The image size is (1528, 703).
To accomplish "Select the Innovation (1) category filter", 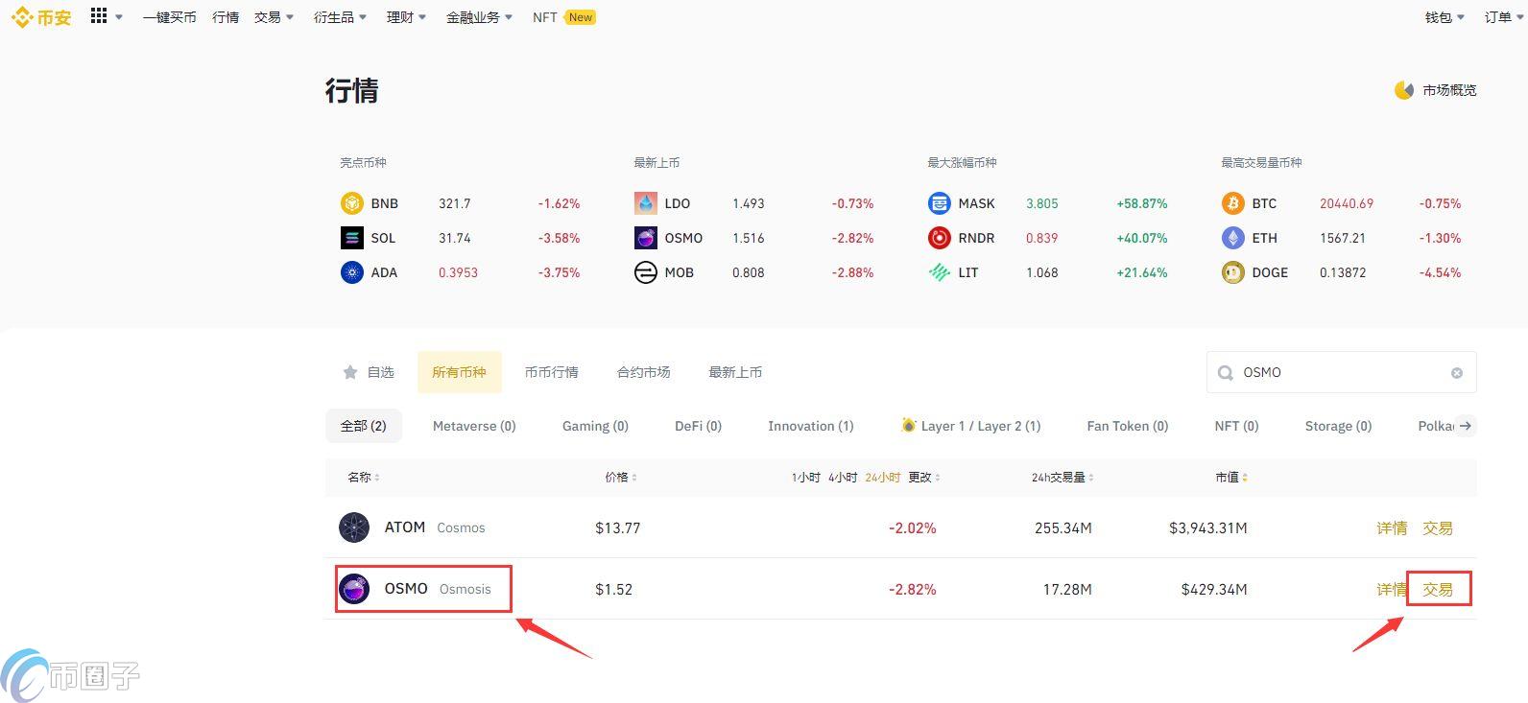I will point(810,426).
